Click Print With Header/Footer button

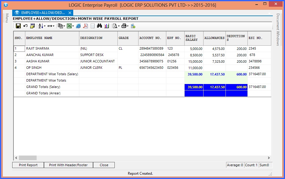68,165
